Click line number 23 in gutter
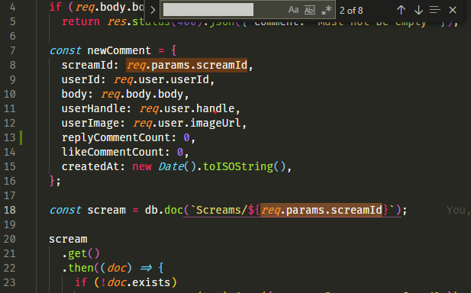Screen dimensions: 471x293 [x=10, y=282]
